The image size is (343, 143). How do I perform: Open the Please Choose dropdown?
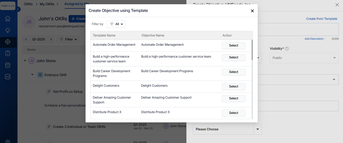point(227,129)
